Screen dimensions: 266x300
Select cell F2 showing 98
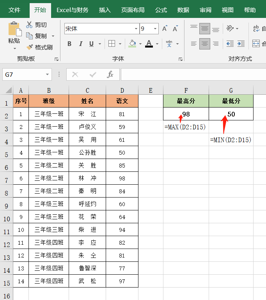click(x=186, y=114)
